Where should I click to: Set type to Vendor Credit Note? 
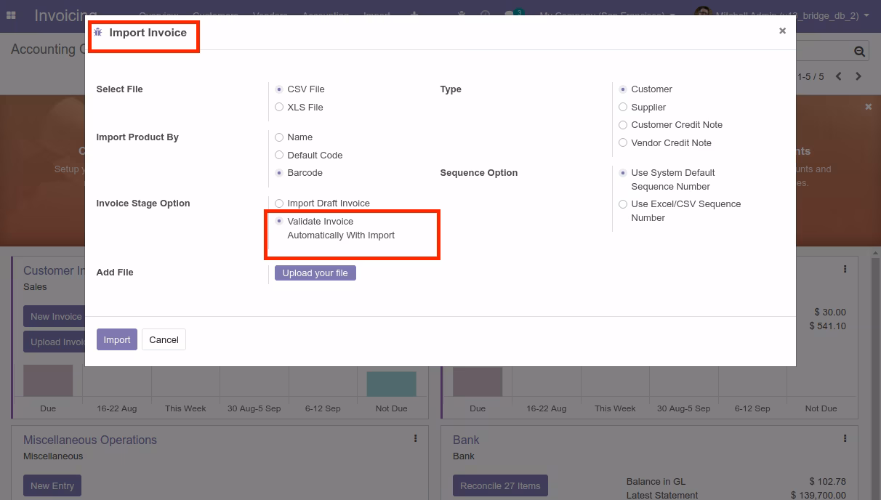(623, 143)
